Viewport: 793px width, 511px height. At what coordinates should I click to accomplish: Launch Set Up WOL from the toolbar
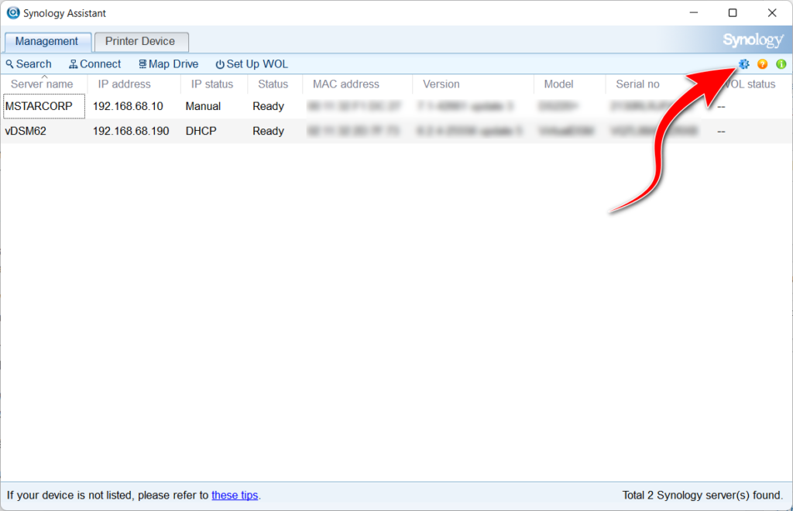click(x=251, y=63)
